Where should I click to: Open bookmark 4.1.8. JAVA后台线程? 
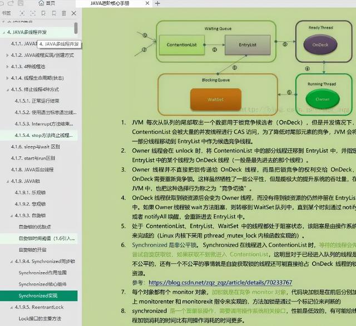click(32, 169)
